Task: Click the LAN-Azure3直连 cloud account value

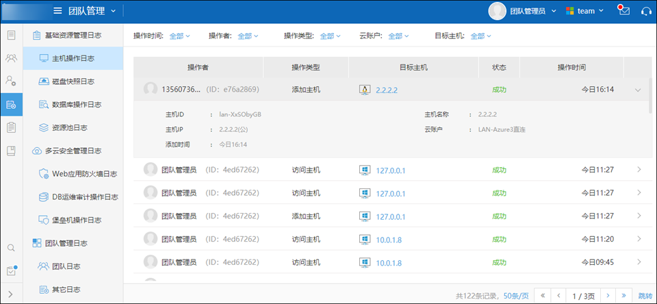Action: tap(502, 129)
